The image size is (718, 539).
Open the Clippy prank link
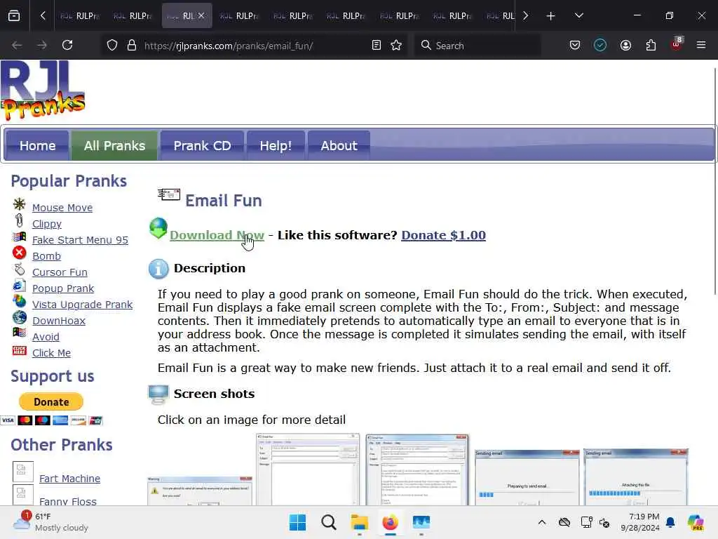pos(47,224)
